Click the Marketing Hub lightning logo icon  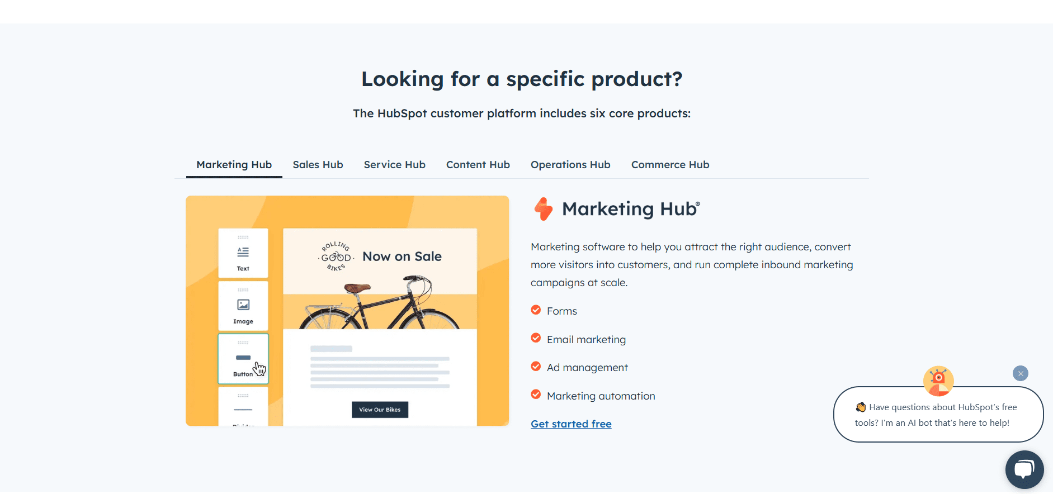(543, 209)
